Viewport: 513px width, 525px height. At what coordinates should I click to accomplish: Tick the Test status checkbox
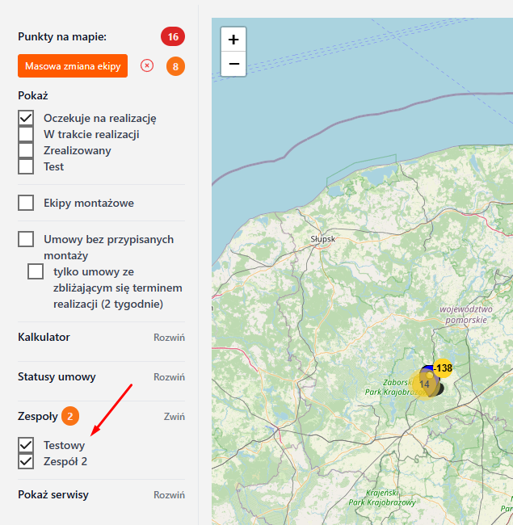click(x=26, y=166)
